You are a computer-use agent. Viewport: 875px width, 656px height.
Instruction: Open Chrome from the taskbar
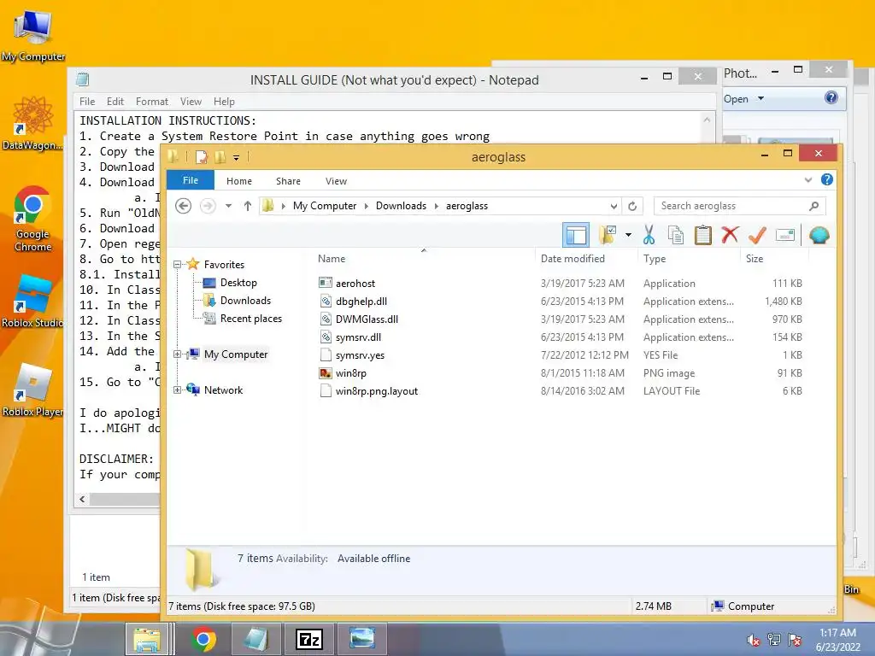pos(203,639)
